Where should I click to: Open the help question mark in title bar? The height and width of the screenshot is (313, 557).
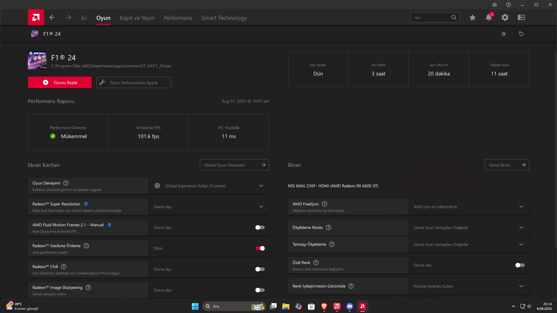tap(509, 5)
